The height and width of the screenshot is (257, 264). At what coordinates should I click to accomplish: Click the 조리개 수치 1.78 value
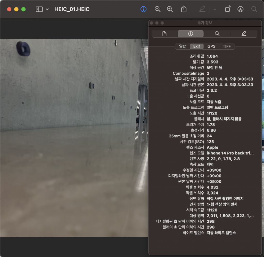coord(211,124)
